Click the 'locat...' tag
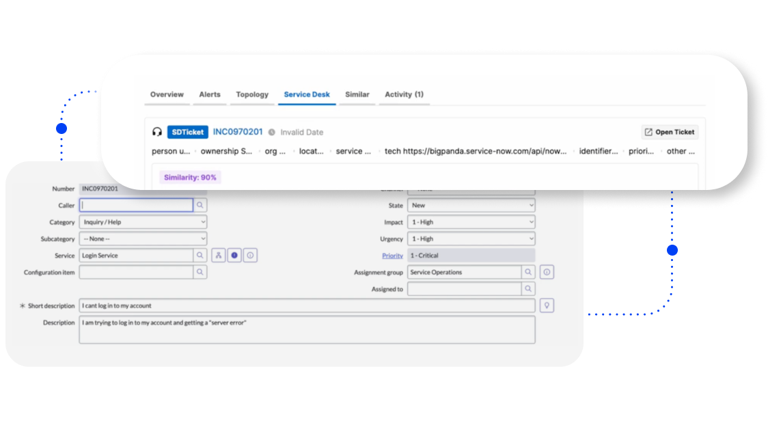This screenshot has width=768, height=421. 311,152
